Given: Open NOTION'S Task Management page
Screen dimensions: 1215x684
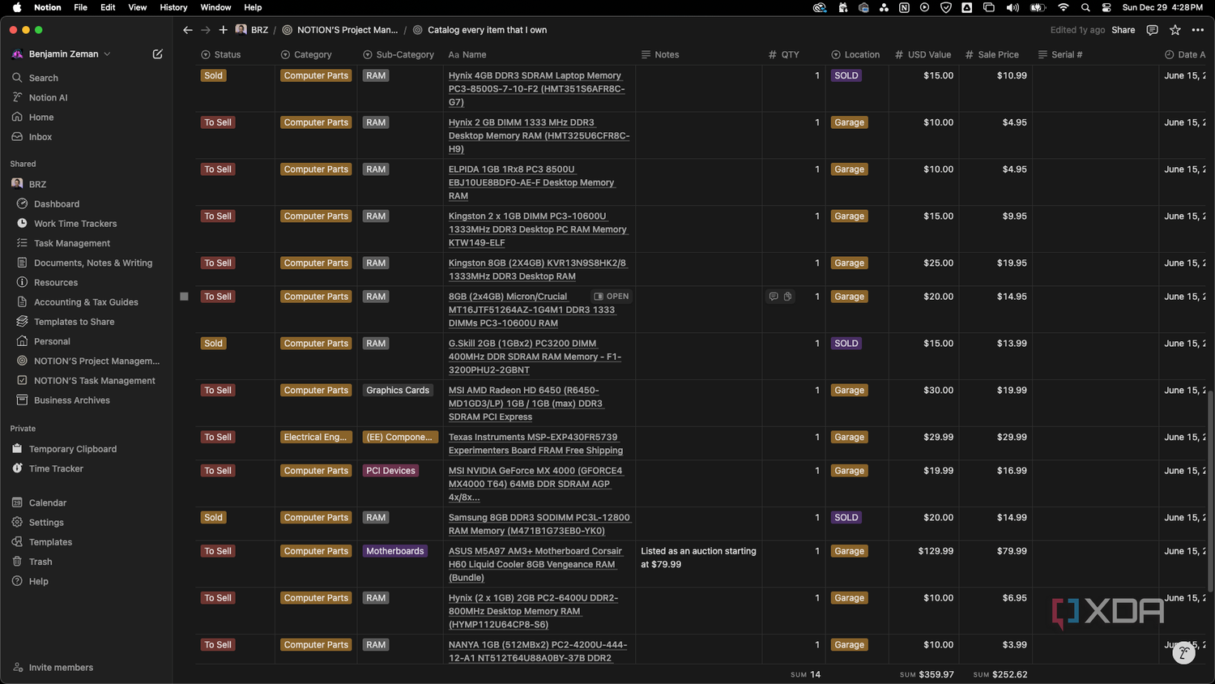Looking at the screenshot, I should tap(95, 381).
